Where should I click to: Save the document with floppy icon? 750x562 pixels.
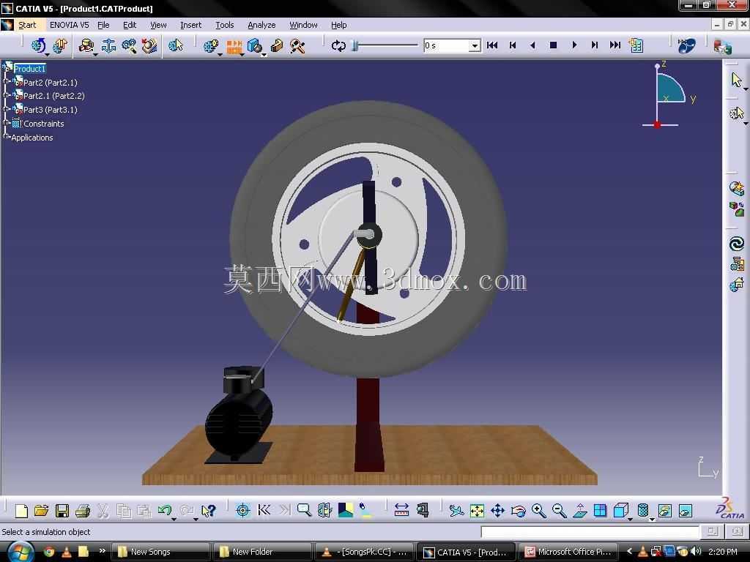coord(62,511)
